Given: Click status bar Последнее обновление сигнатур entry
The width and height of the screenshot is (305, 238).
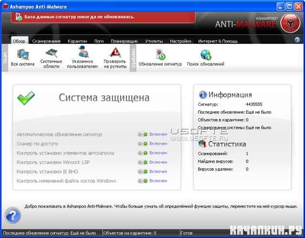Looking at the screenshot, I should 50,233.
